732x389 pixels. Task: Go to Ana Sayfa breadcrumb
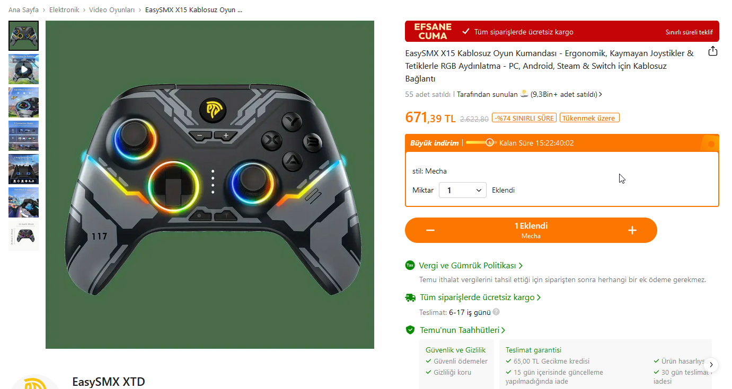tap(23, 10)
